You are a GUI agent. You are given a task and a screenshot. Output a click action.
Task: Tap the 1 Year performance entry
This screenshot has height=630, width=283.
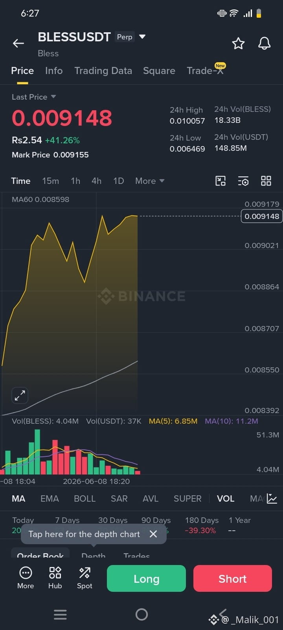(x=240, y=525)
